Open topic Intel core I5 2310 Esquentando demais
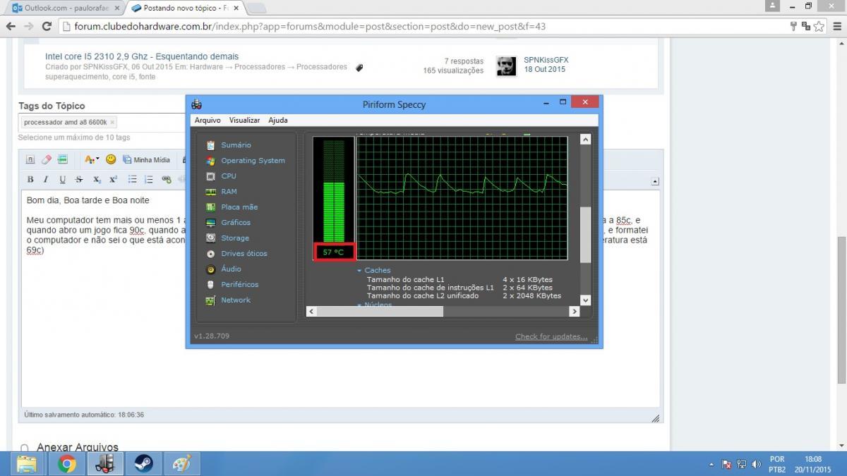 pos(142,56)
